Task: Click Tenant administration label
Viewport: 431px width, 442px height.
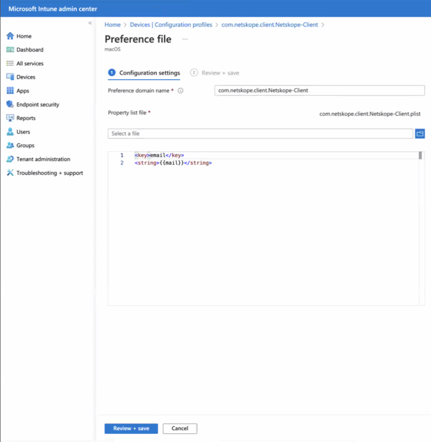Action: (43, 159)
